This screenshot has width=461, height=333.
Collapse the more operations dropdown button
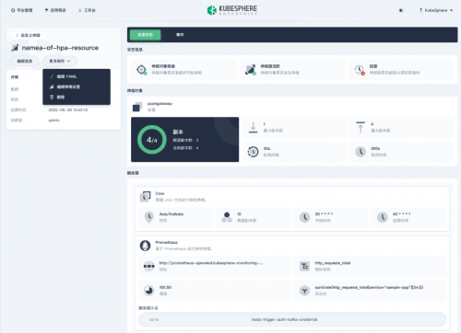pos(60,61)
